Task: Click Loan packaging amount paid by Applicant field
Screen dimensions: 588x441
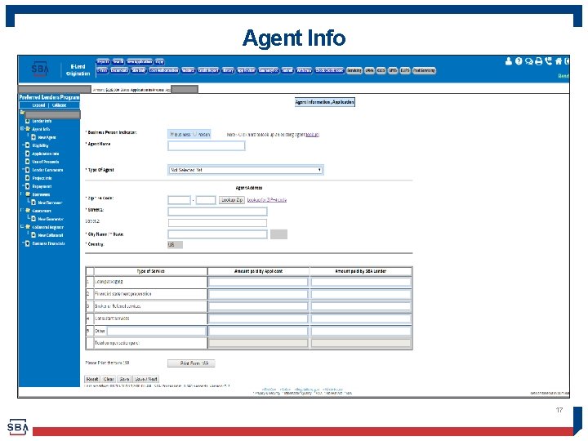Action: pyautogui.click(x=258, y=282)
